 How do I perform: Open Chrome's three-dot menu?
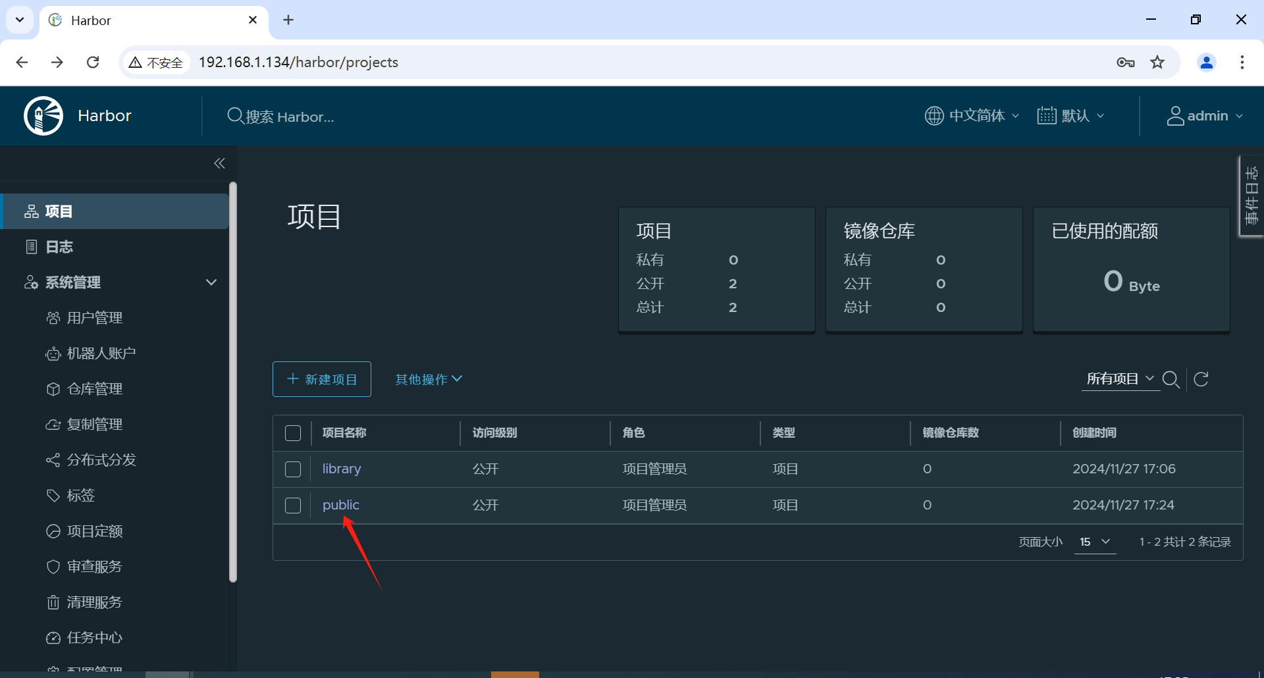pos(1242,63)
